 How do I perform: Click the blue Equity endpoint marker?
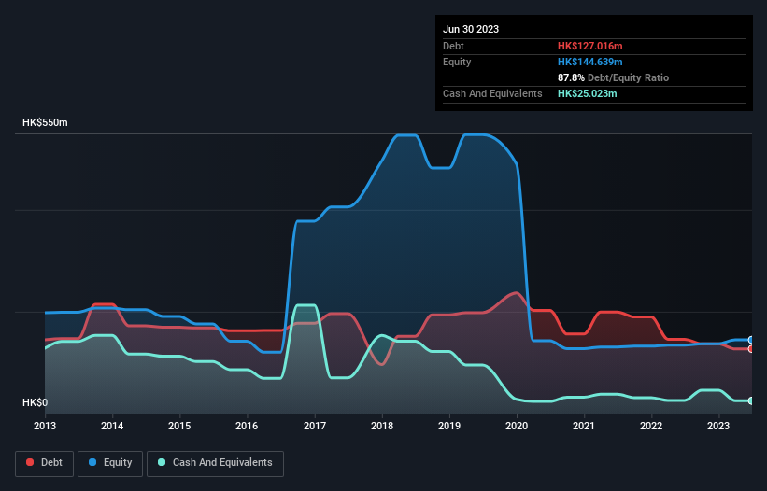[x=751, y=340]
